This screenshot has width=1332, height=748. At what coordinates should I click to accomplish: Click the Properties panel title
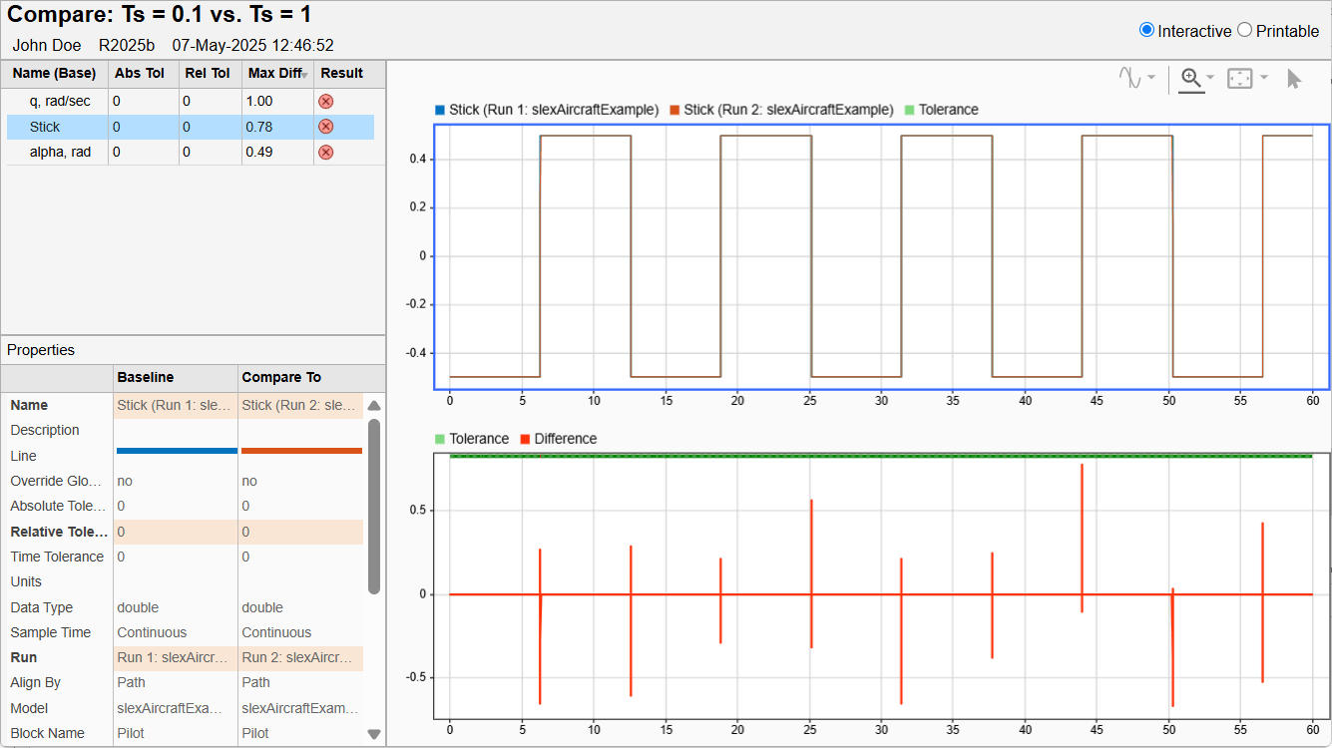pos(41,350)
